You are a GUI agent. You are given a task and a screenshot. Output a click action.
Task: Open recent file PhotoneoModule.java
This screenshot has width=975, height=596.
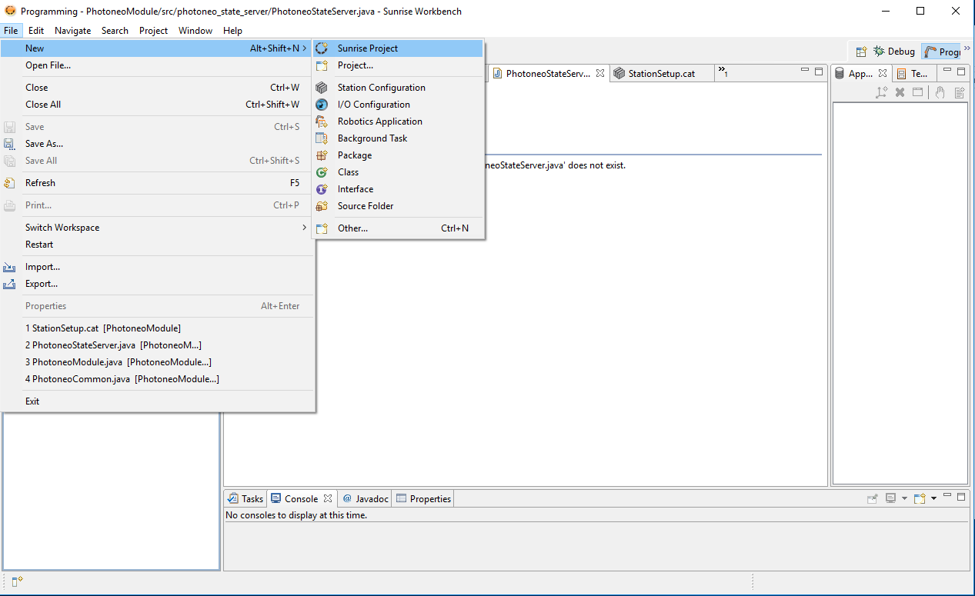157,362
